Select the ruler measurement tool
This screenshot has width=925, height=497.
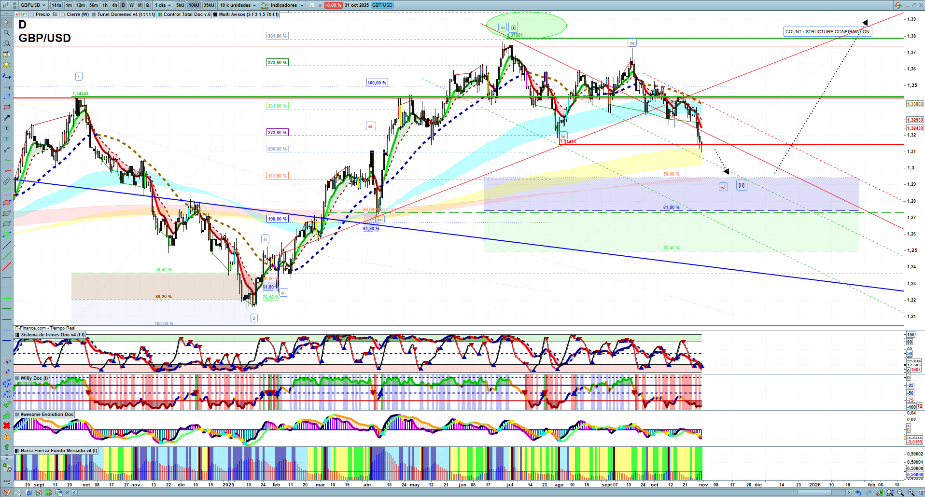pos(7,181)
